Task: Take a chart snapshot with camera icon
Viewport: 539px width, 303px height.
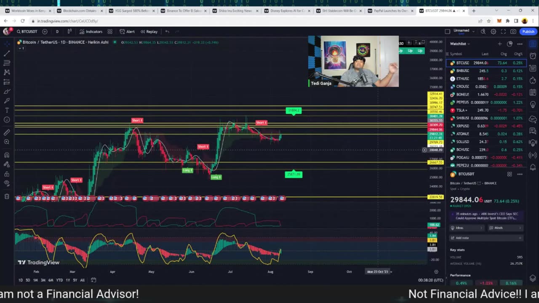Action: 513,32
